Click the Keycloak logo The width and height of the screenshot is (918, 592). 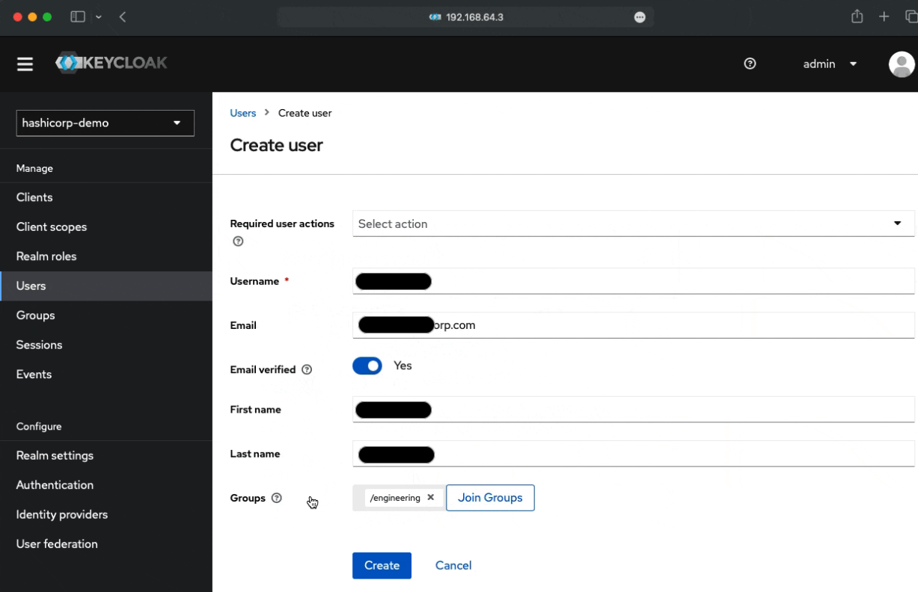(x=111, y=64)
